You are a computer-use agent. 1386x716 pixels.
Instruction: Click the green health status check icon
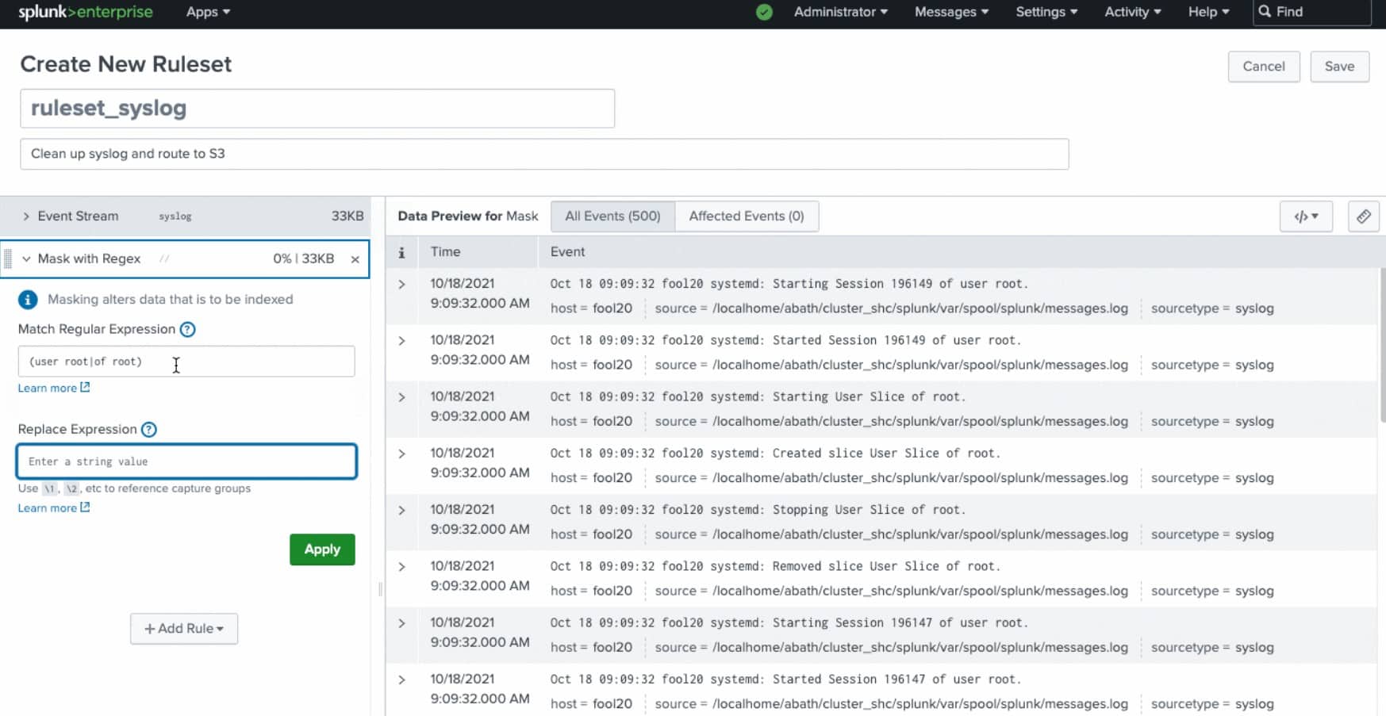764,12
